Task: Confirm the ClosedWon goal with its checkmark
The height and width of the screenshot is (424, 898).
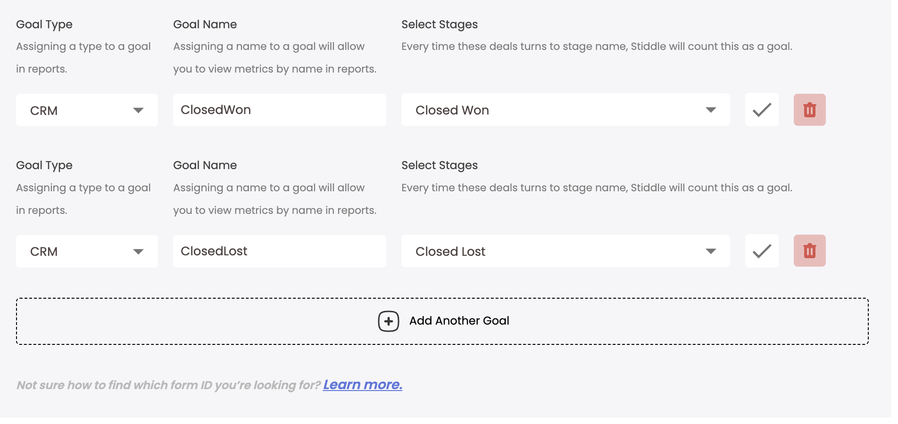Action: click(x=761, y=110)
